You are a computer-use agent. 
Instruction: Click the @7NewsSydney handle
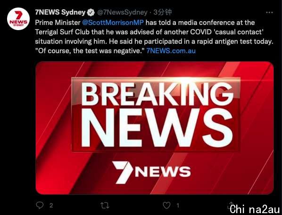122,12
